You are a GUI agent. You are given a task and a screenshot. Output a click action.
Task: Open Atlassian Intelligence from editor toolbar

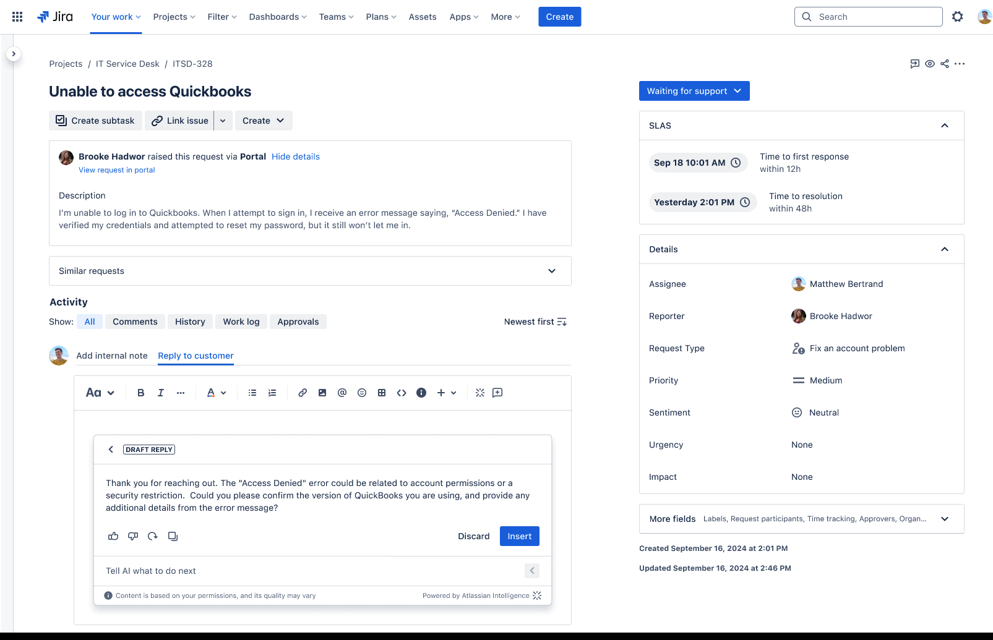click(x=480, y=393)
